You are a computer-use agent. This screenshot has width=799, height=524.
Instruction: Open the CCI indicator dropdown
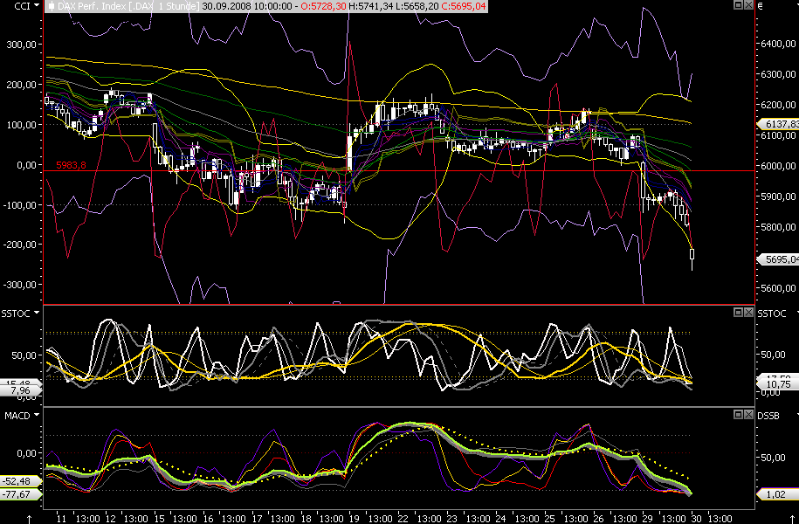click(x=36, y=5)
